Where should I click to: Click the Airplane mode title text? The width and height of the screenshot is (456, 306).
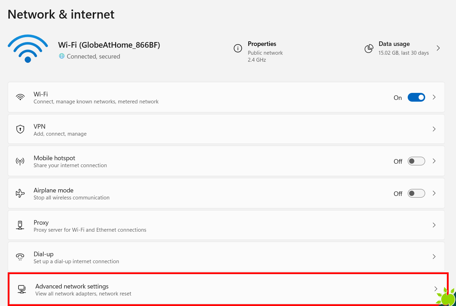[54, 190]
